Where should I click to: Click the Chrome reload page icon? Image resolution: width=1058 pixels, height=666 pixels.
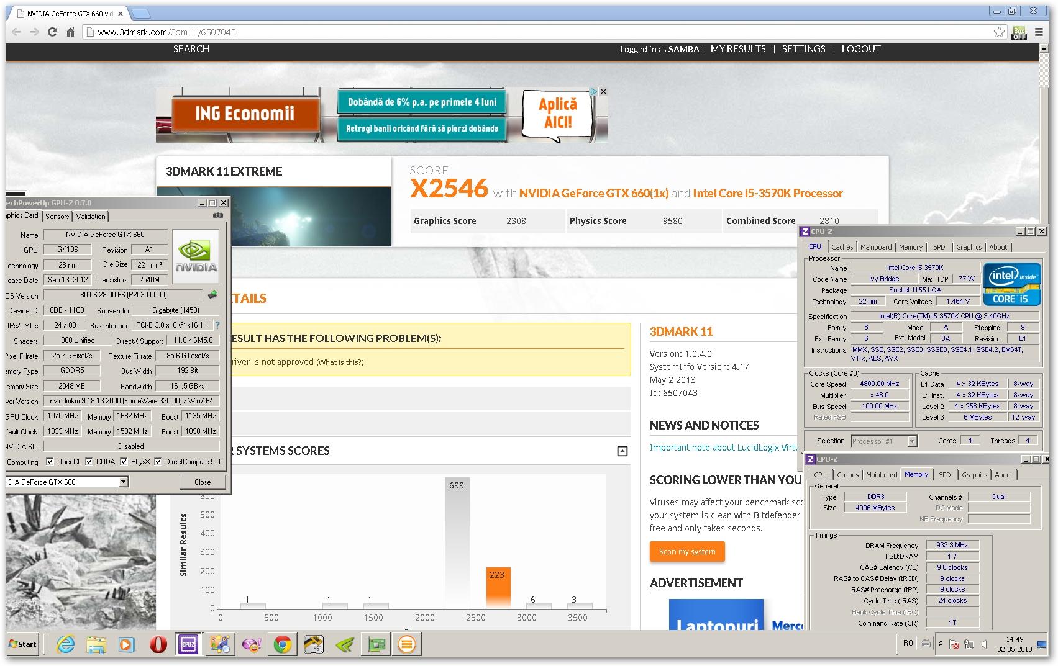(52, 32)
